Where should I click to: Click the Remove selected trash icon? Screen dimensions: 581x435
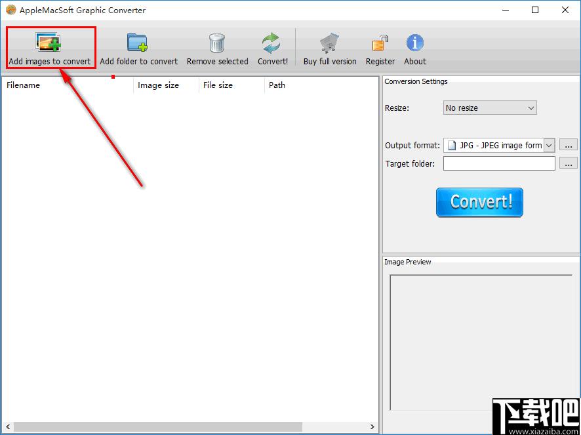tap(217, 43)
